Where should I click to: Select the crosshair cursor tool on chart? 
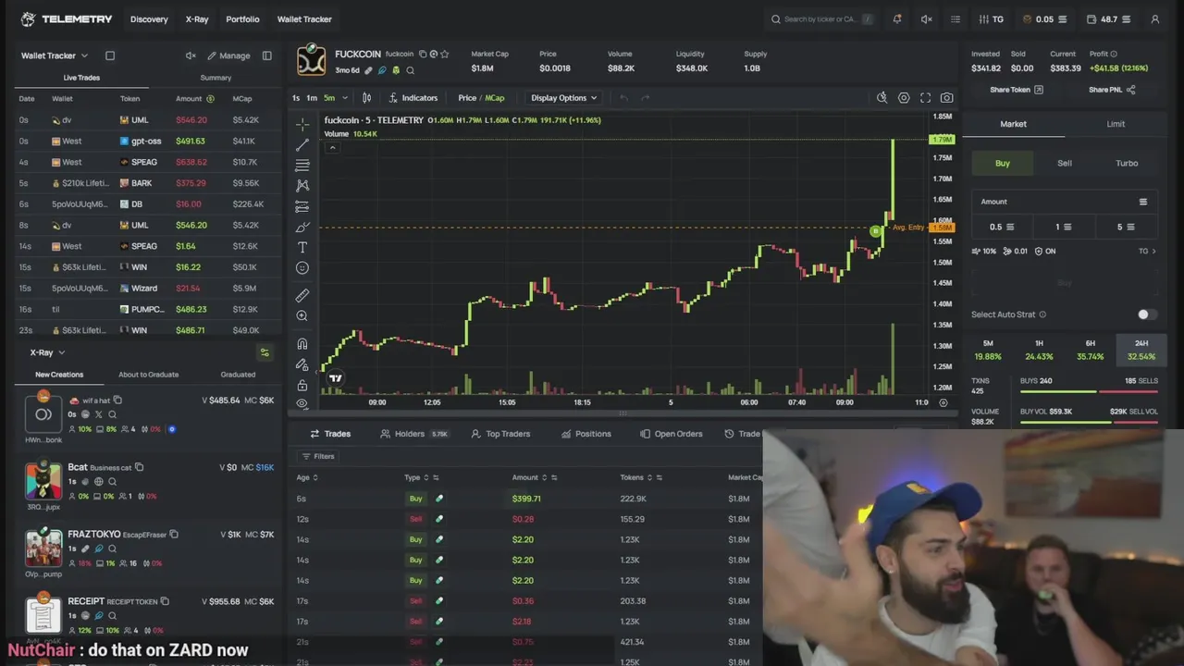click(x=302, y=124)
